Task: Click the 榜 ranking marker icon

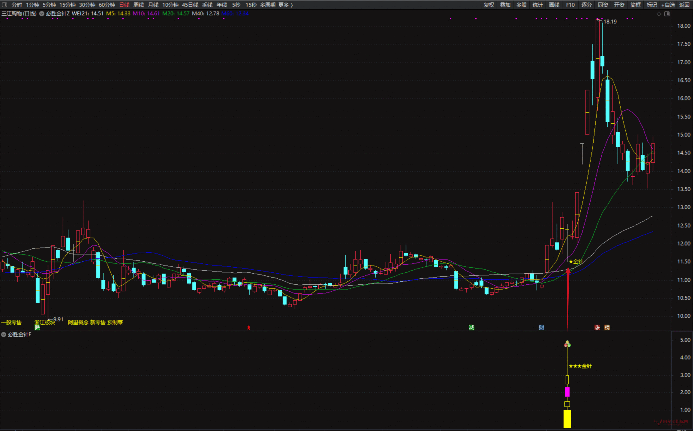Action: coord(607,328)
